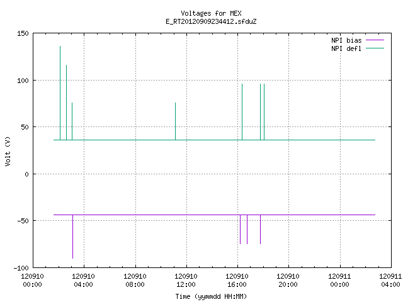Click the y-axis label 'Volt (V)'
The width and height of the screenshot is (403, 302).
click(x=8, y=151)
